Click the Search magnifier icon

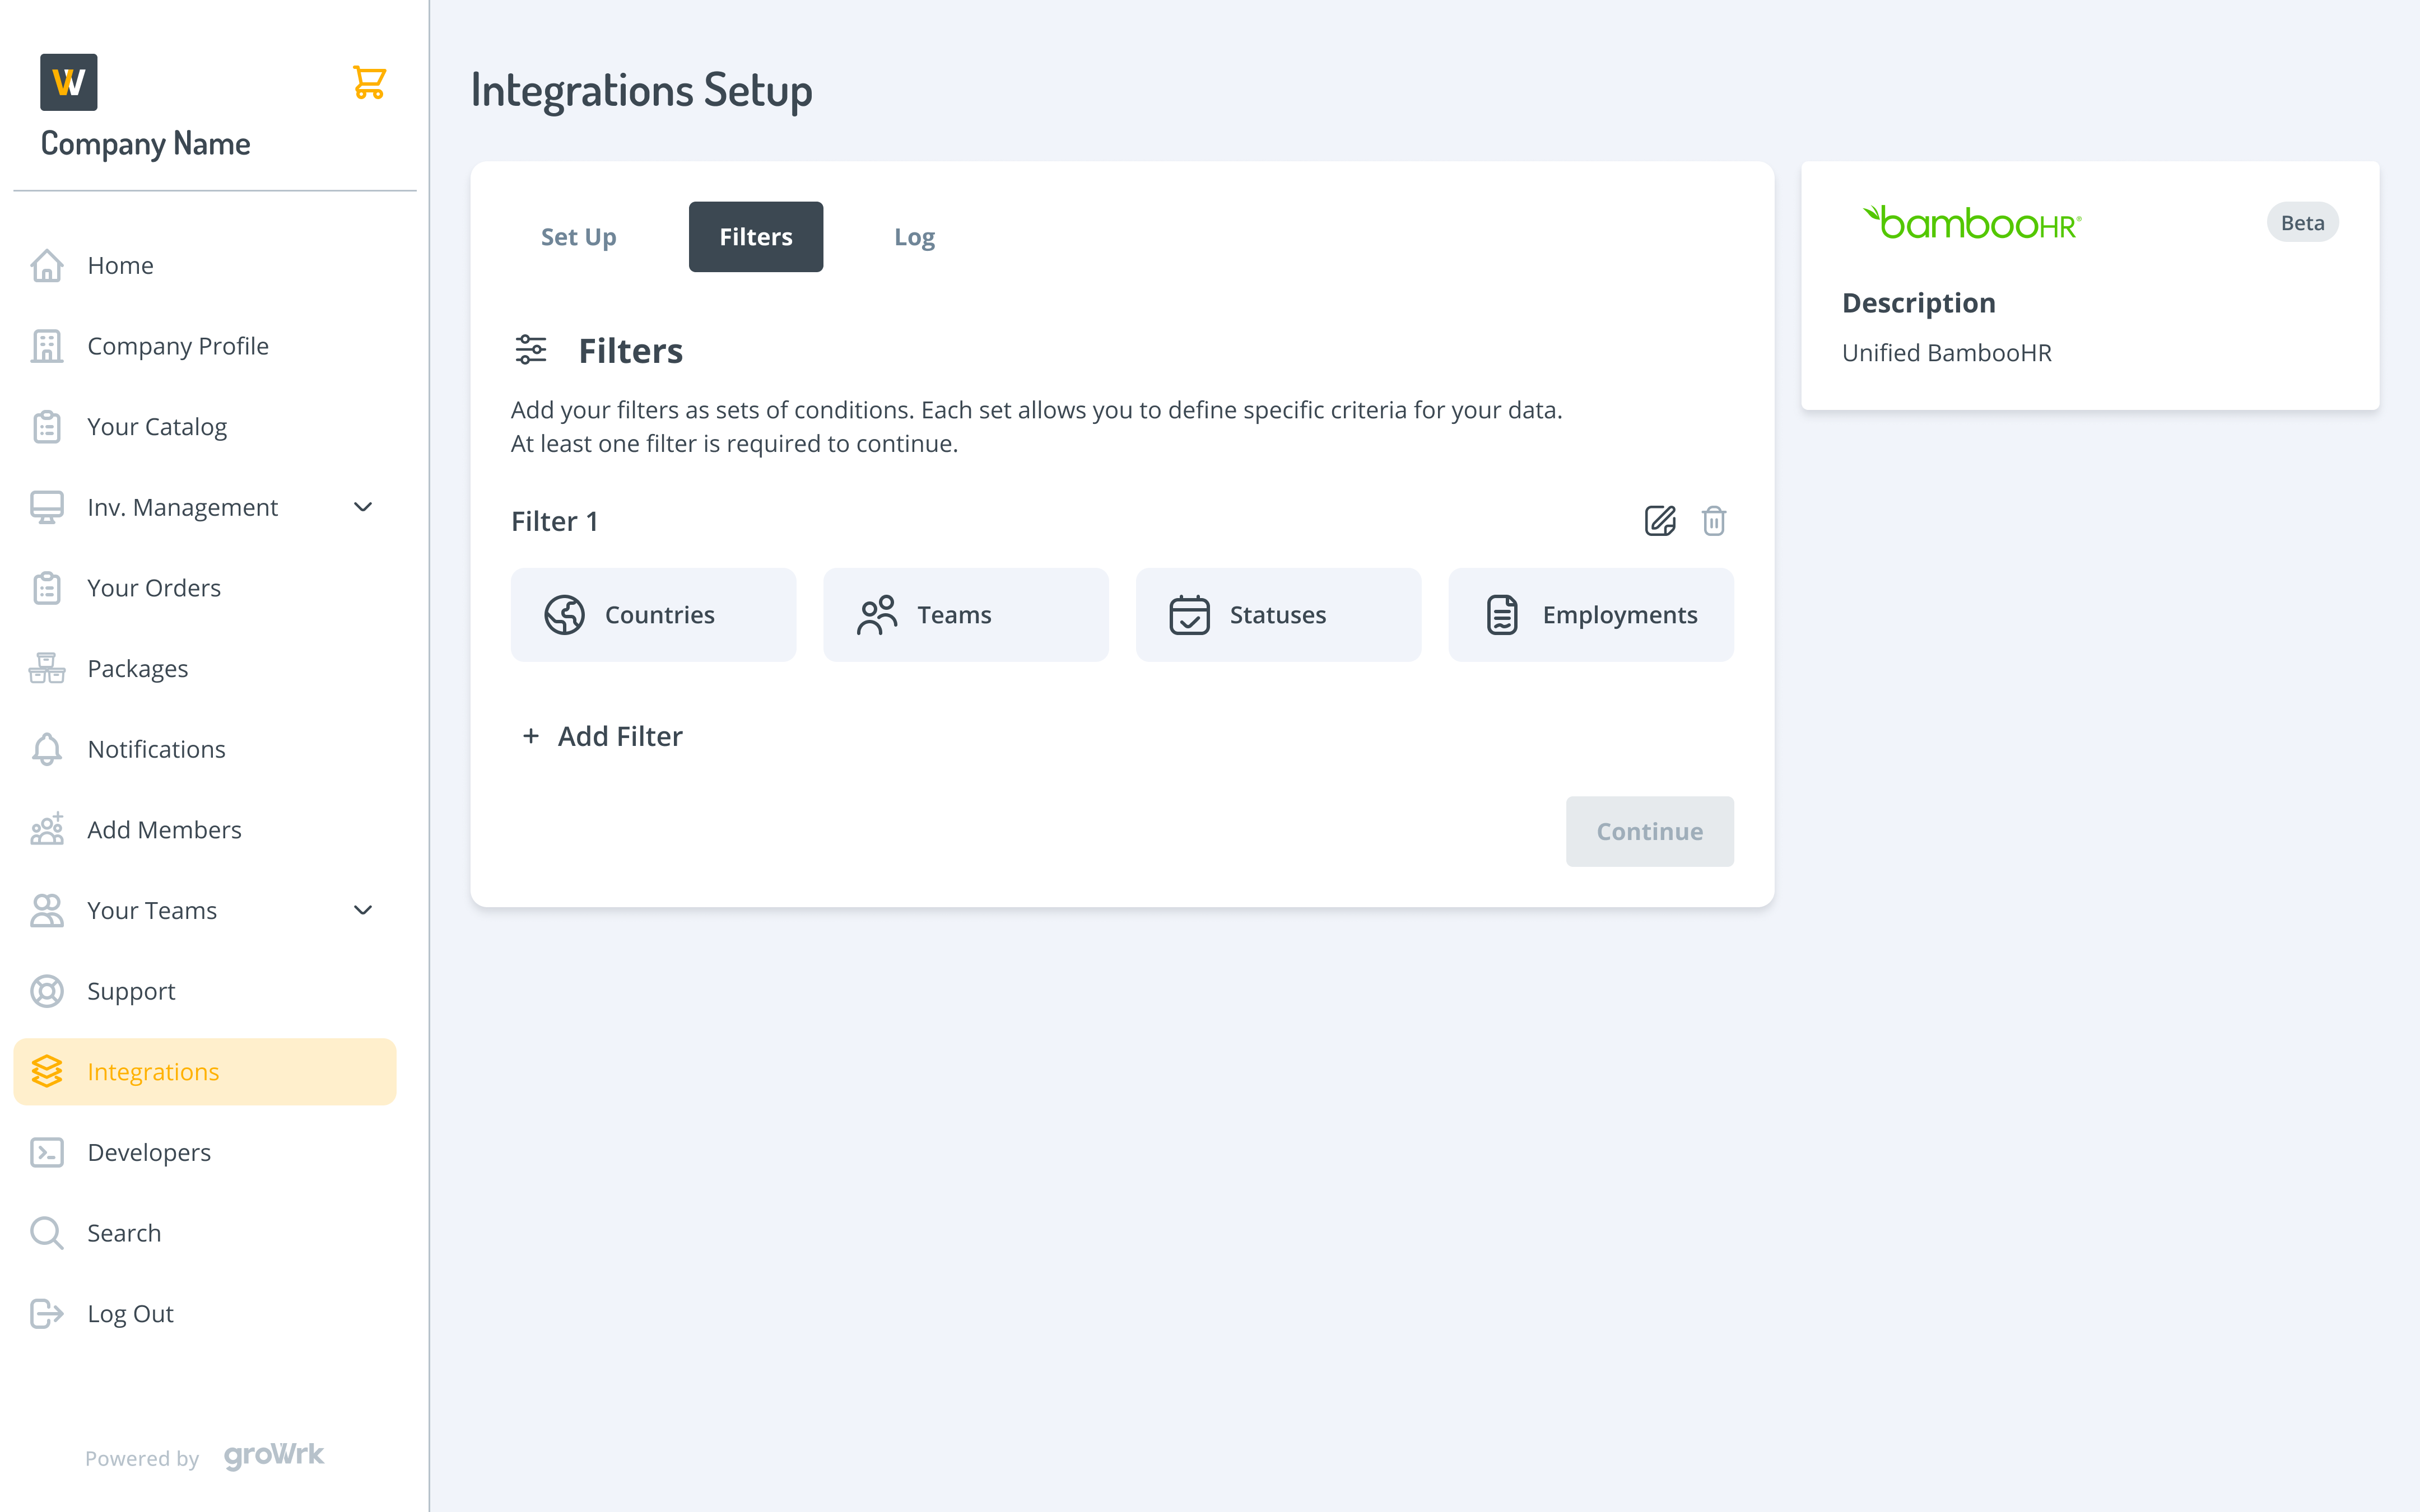pos(47,1233)
